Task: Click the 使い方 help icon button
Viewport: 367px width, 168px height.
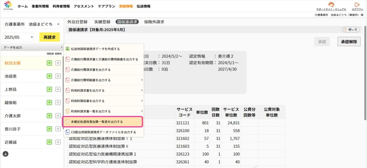Action: (351, 30)
